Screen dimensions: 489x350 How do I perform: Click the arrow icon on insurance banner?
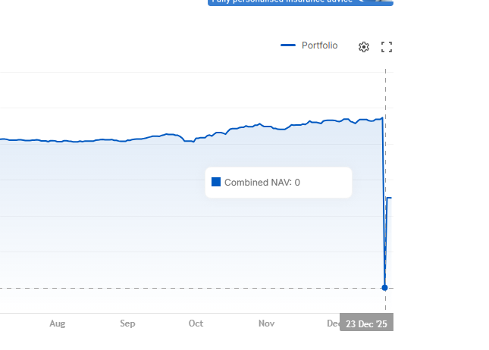coord(362,2)
